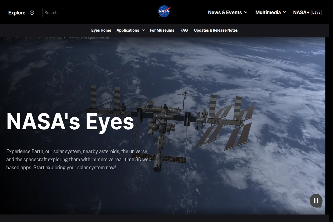Image resolution: width=333 pixels, height=222 pixels.
Task: Go to NASA+ page
Action: click(301, 12)
